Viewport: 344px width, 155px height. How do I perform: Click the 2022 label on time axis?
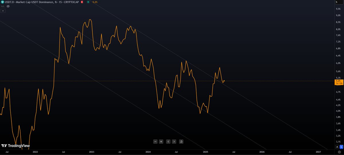tap(35, 152)
